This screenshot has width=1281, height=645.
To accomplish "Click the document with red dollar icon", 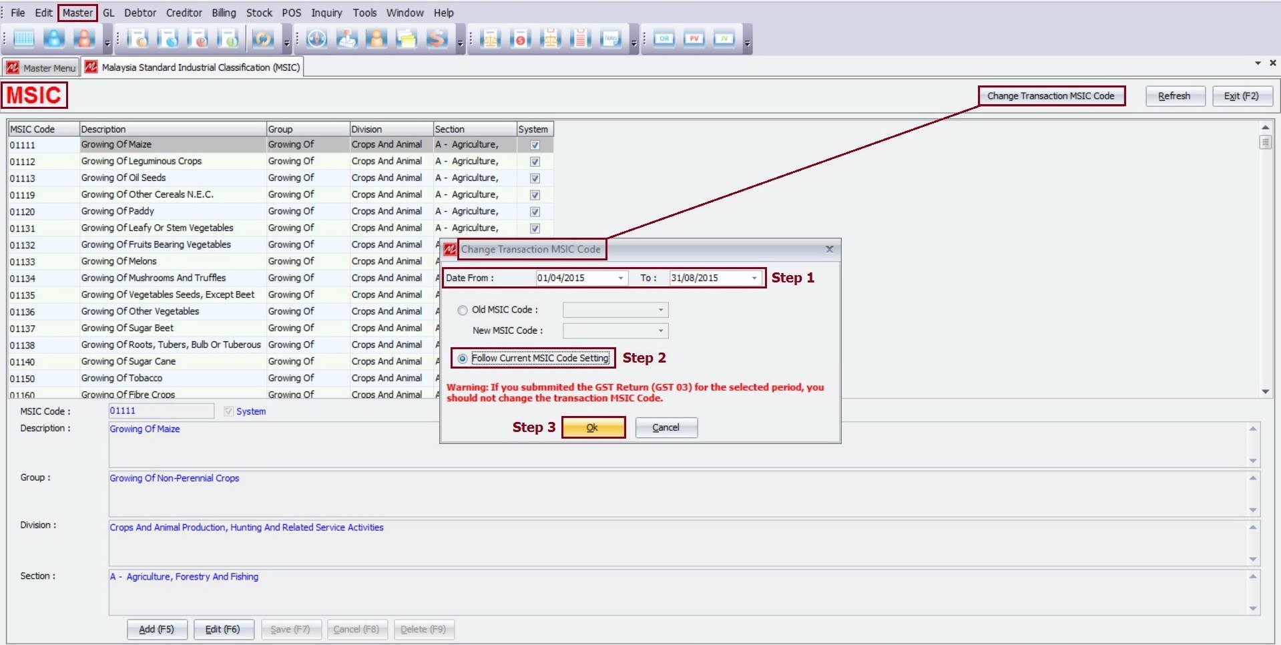I will [521, 39].
